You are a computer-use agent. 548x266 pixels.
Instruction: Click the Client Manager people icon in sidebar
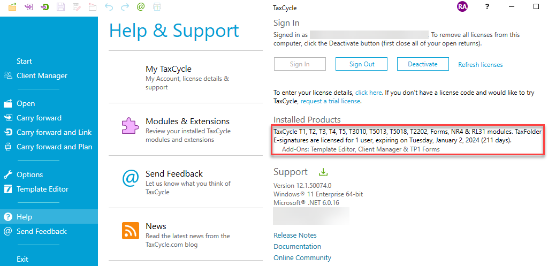7,75
